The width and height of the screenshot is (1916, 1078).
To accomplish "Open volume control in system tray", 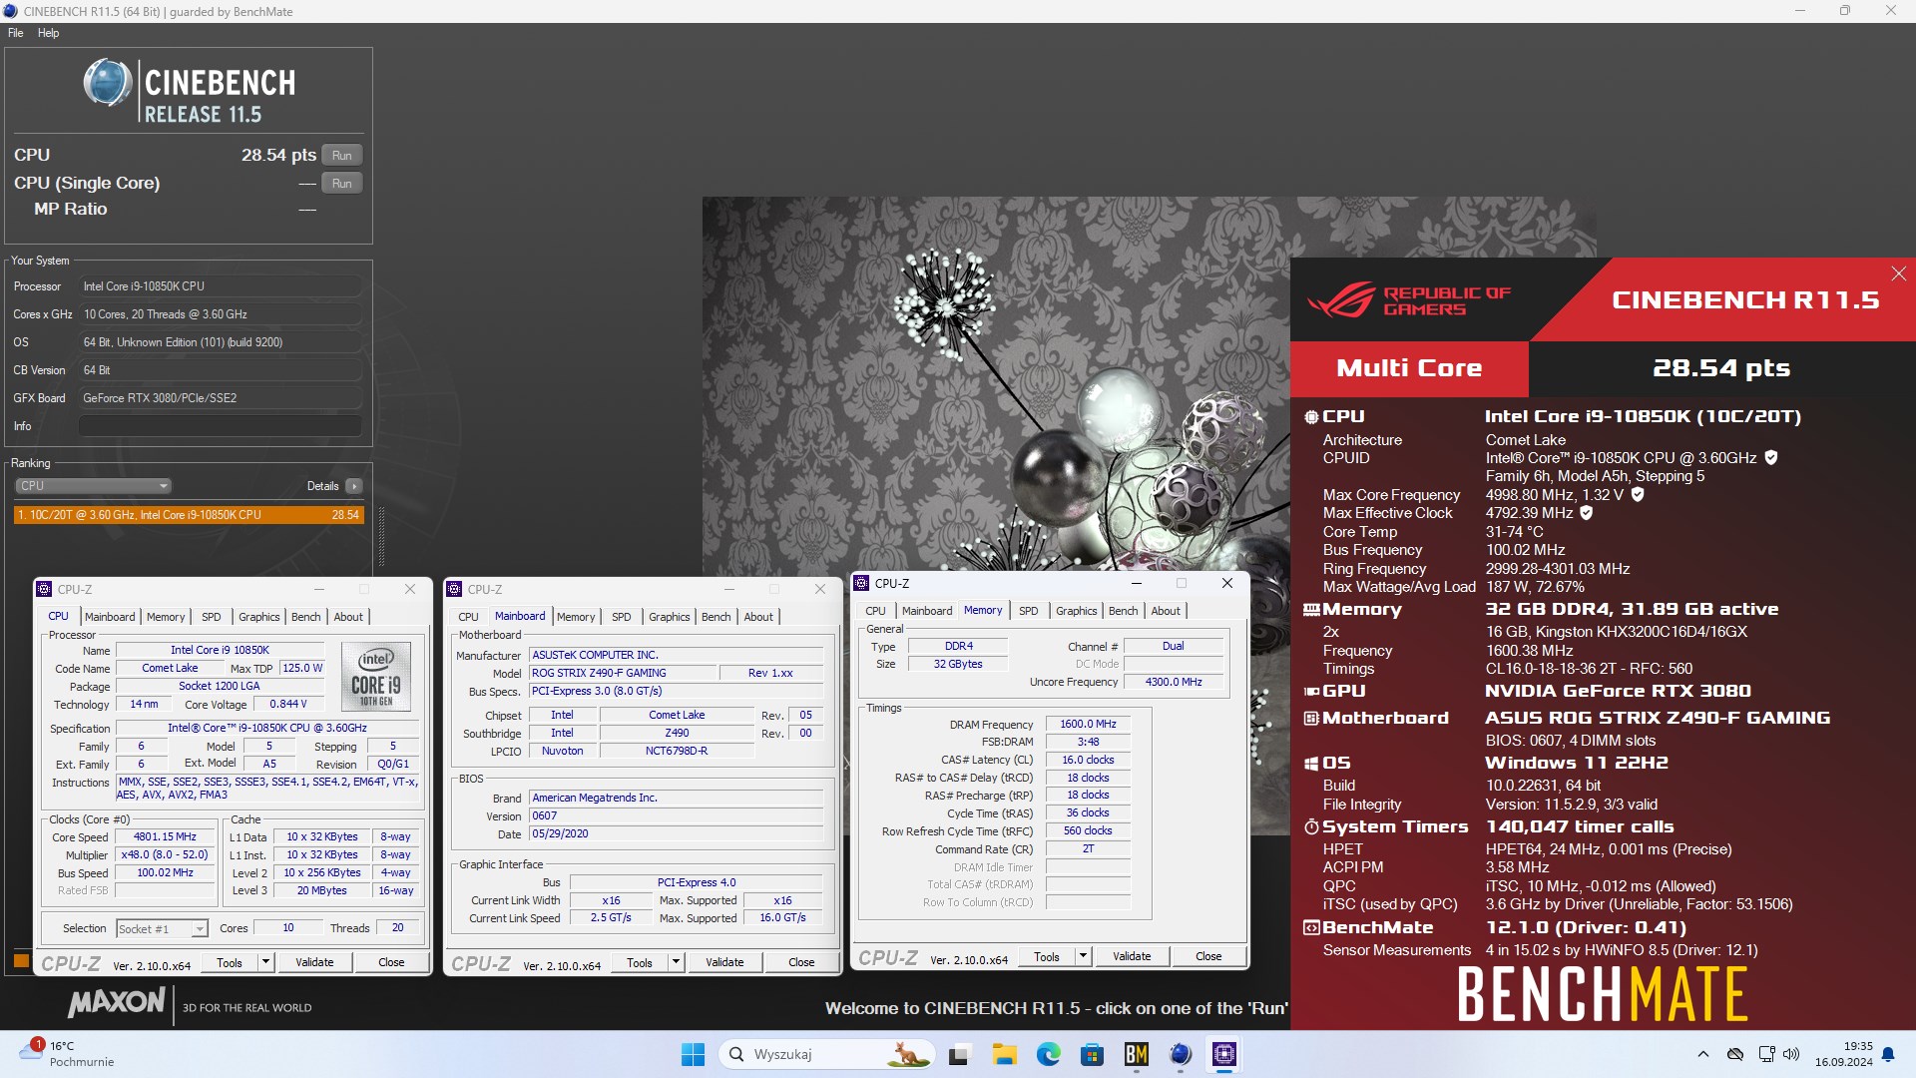I will tap(1791, 1054).
